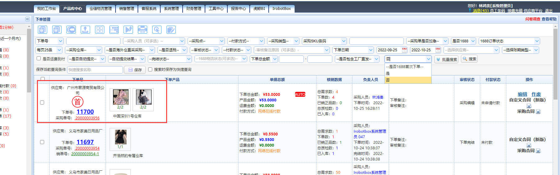Print 自定义合同（新版） for order 11697
560x175 pixels.
pos(529,145)
